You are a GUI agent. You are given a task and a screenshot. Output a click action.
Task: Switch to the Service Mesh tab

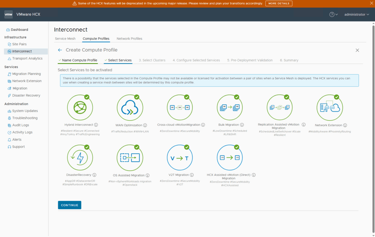point(65,39)
